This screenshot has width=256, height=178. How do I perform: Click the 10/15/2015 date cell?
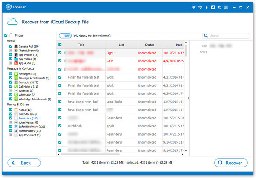(x=173, y=118)
